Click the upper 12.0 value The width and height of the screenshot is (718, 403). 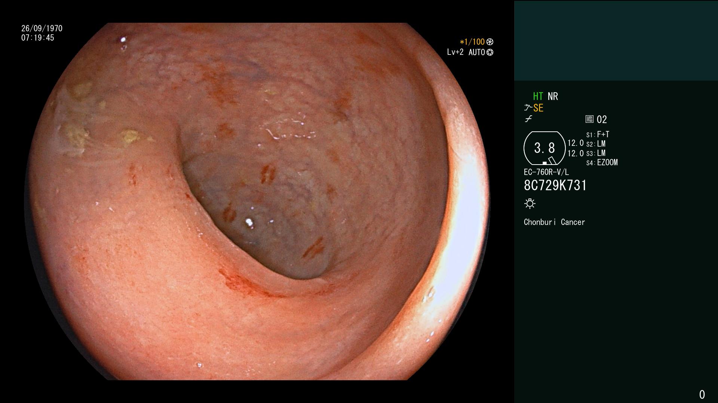(576, 143)
